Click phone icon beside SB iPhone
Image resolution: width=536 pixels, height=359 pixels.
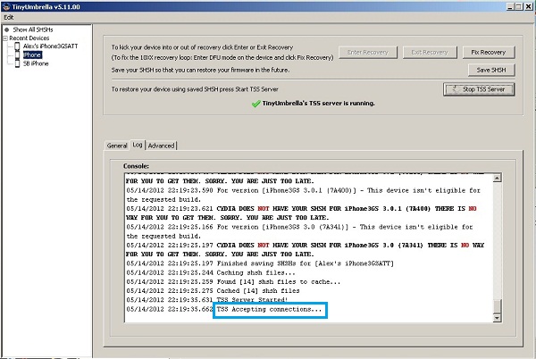coord(17,63)
